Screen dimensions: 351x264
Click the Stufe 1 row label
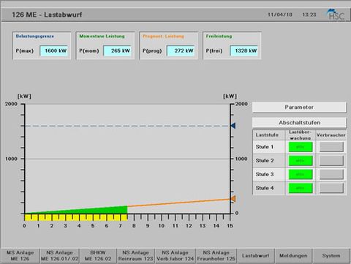[265, 147]
